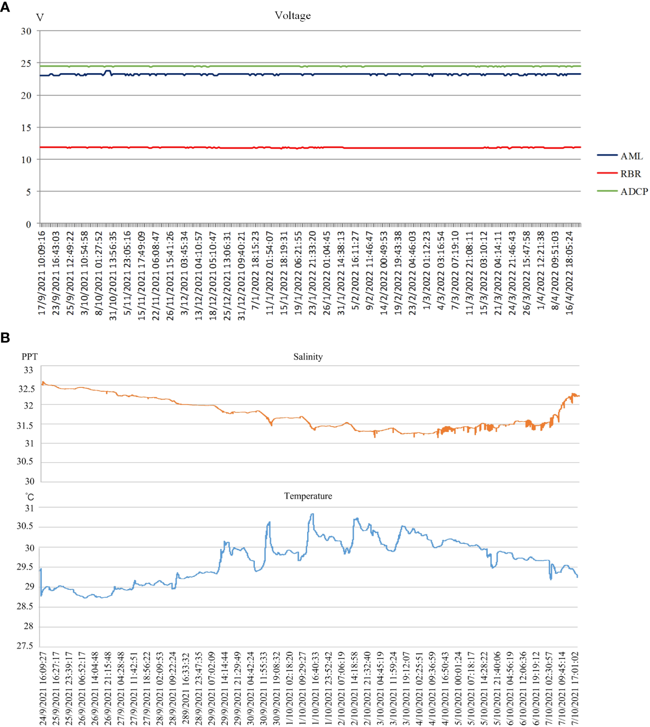This screenshot has height=727, width=650.
Task: Click the 27.5 tick on temperature axis
Action: [x=25, y=646]
